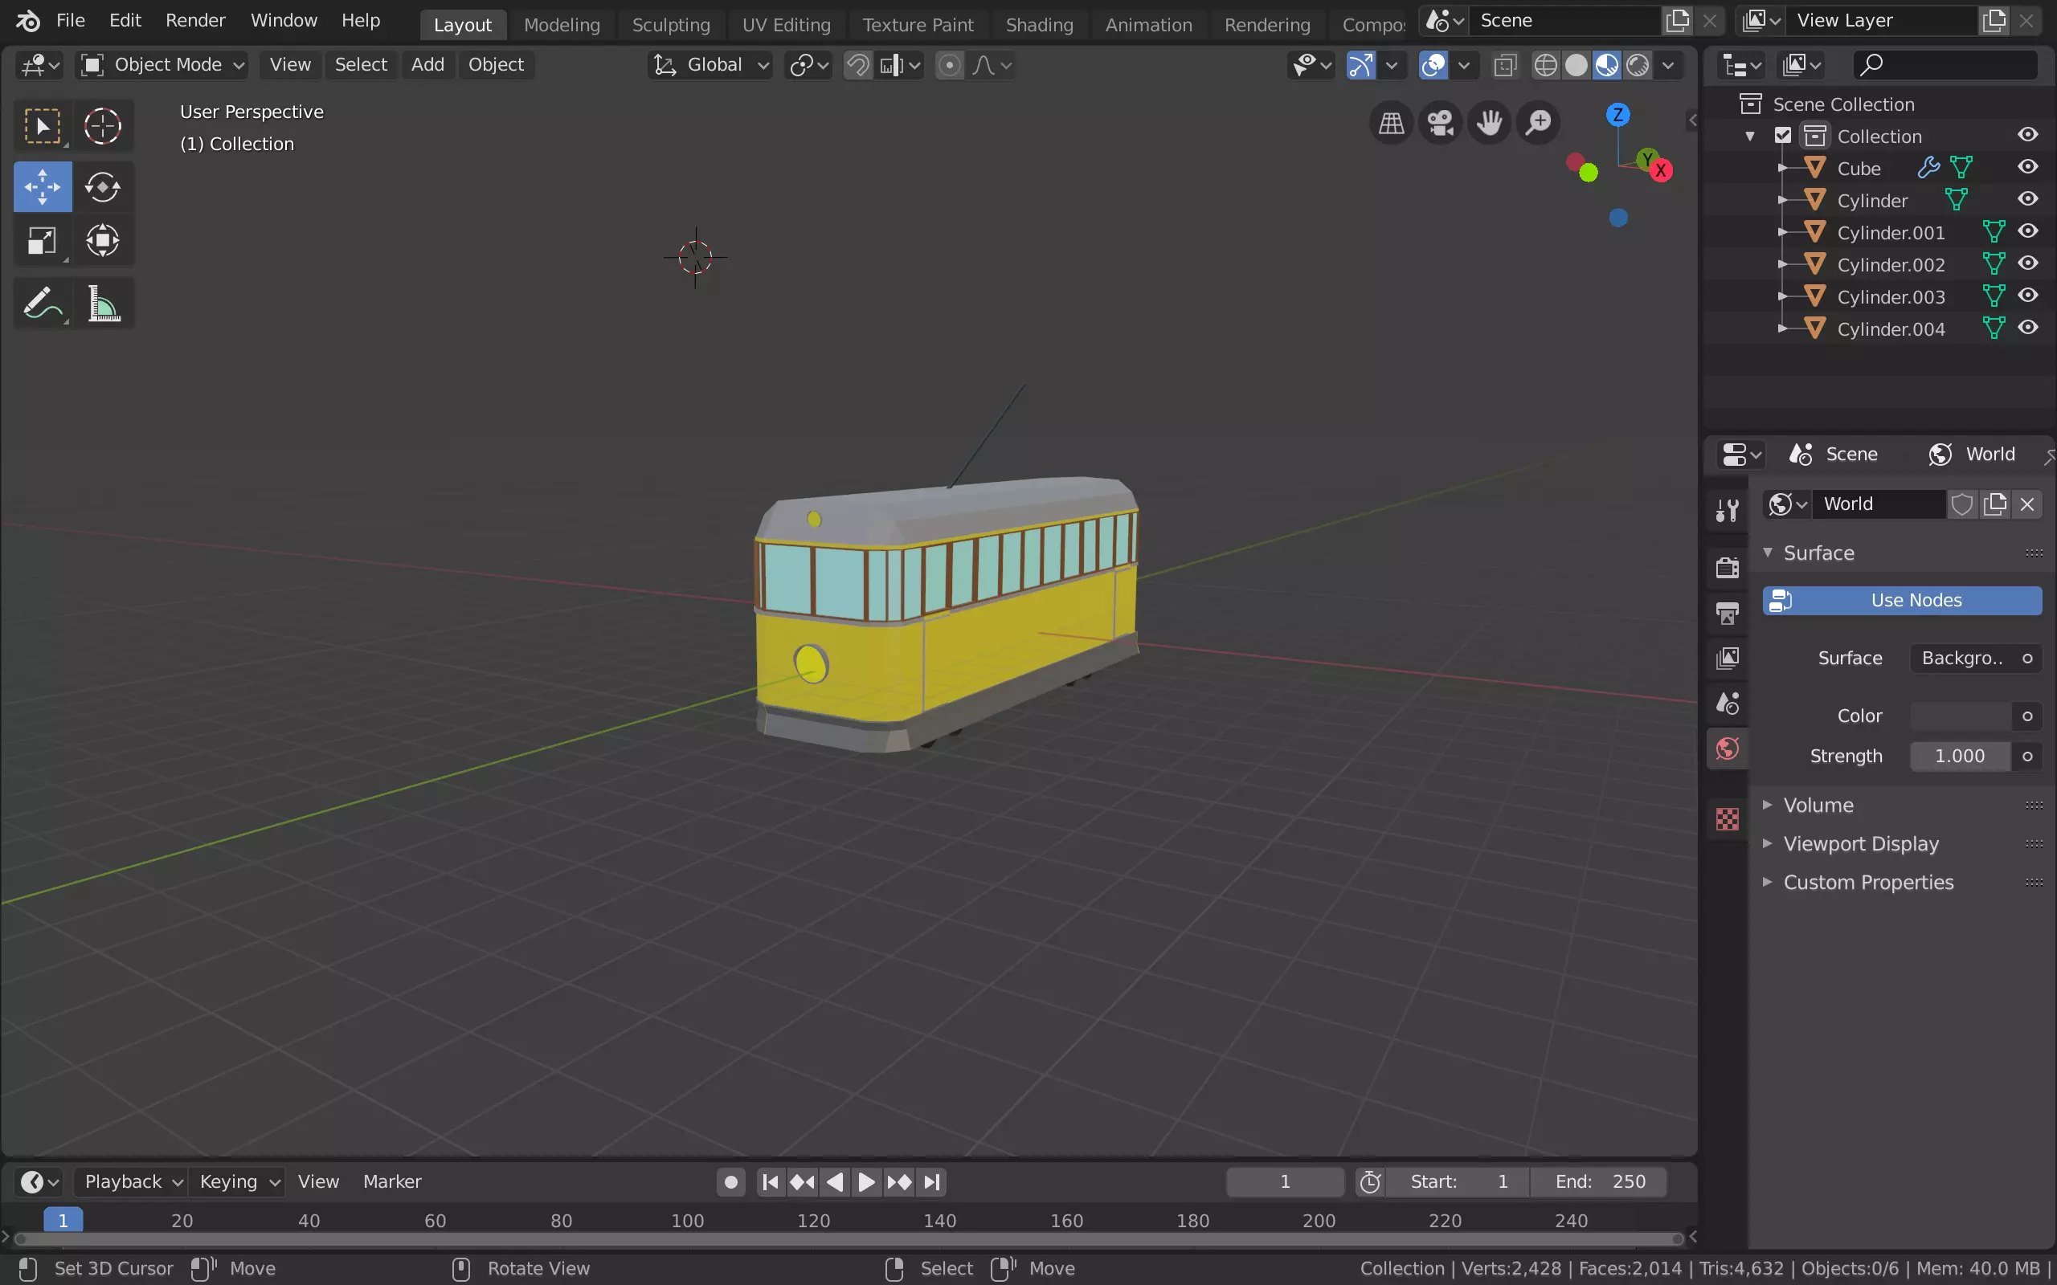Open the Texture properties tab

point(1728,819)
